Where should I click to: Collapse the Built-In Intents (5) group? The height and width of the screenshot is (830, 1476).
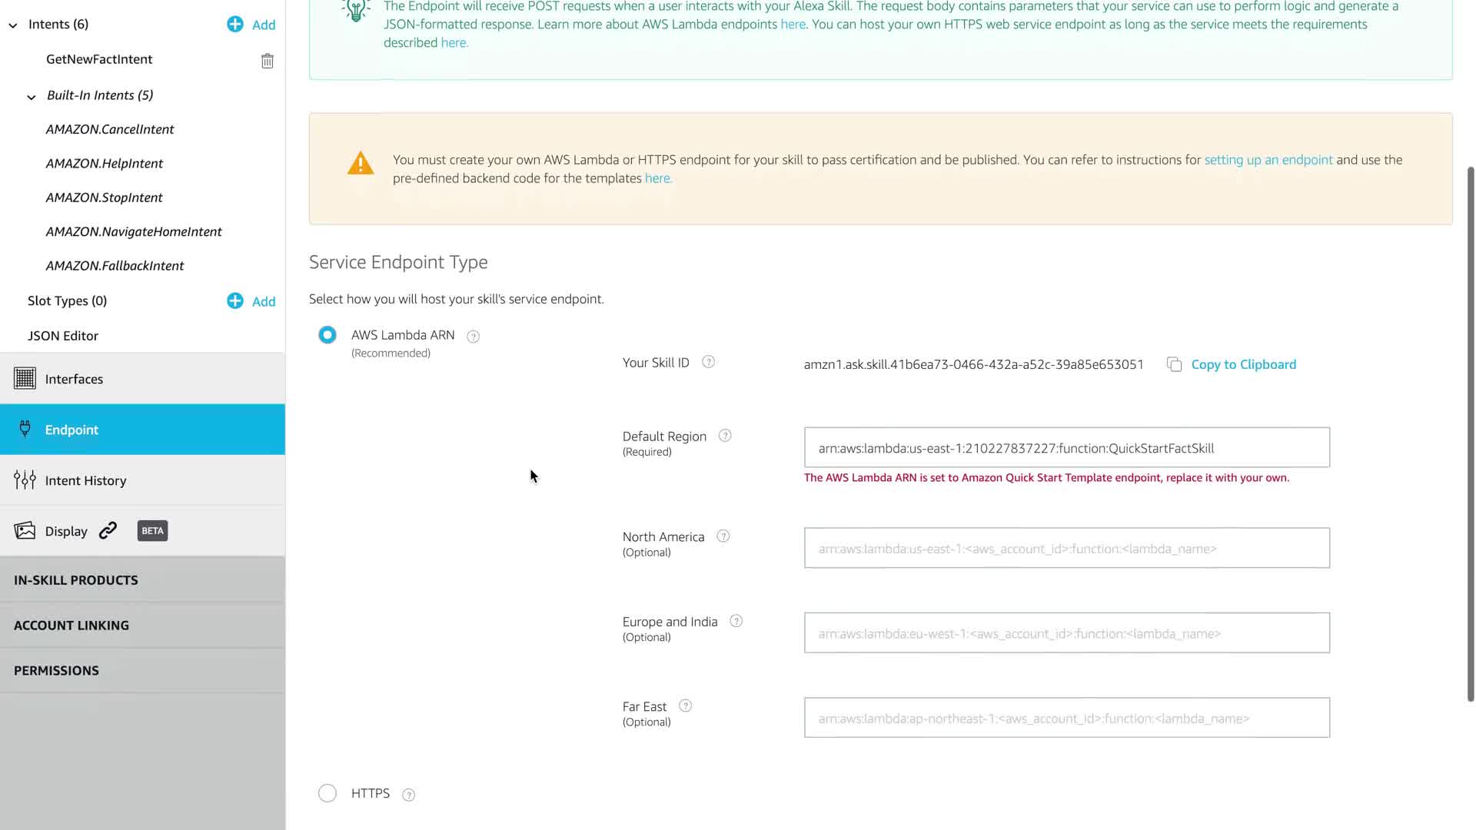point(32,97)
